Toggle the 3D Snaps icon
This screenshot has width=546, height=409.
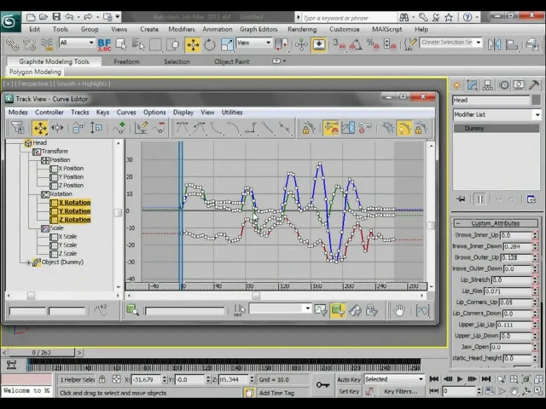coord(339,44)
